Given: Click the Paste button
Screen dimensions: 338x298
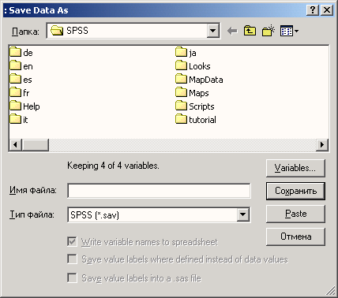Looking at the screenshot, I should click(295, 214).
